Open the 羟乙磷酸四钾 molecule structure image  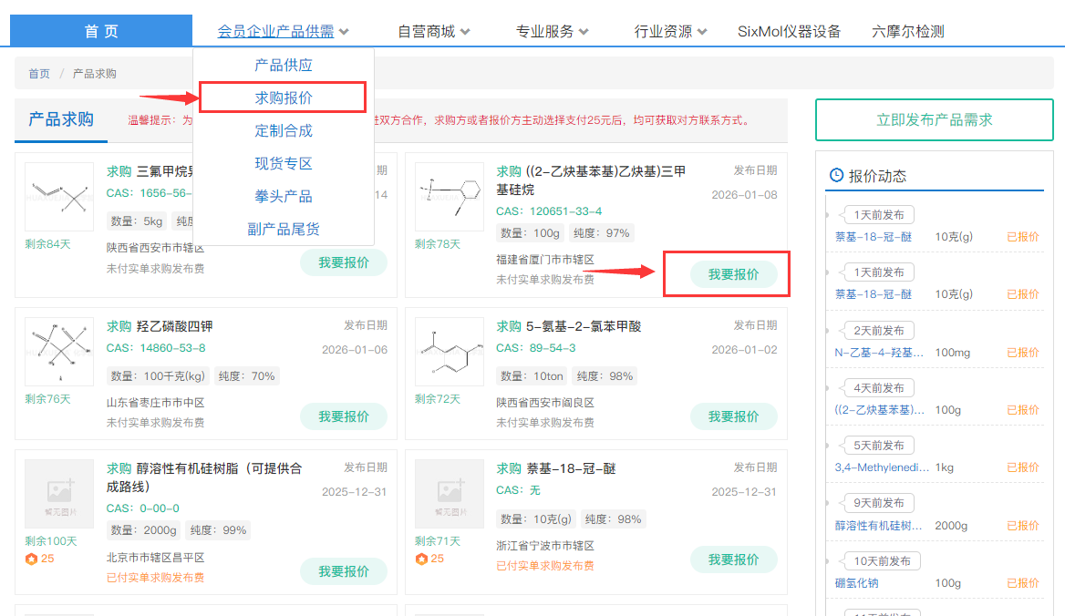tap(59, 353)
